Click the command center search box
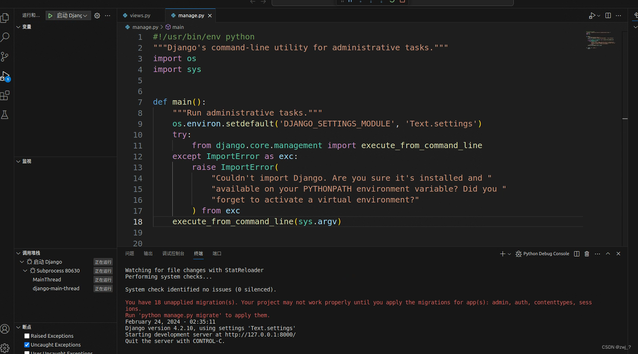 (x=392, y=2)
